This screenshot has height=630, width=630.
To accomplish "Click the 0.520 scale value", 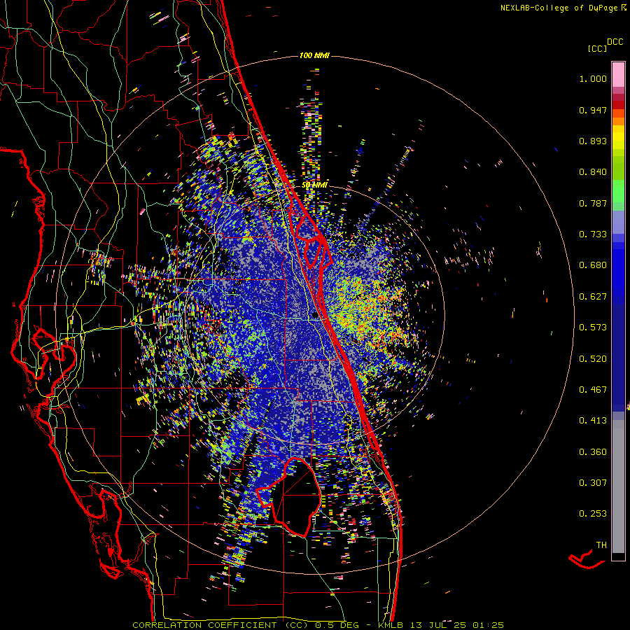I will click(593, 358).
